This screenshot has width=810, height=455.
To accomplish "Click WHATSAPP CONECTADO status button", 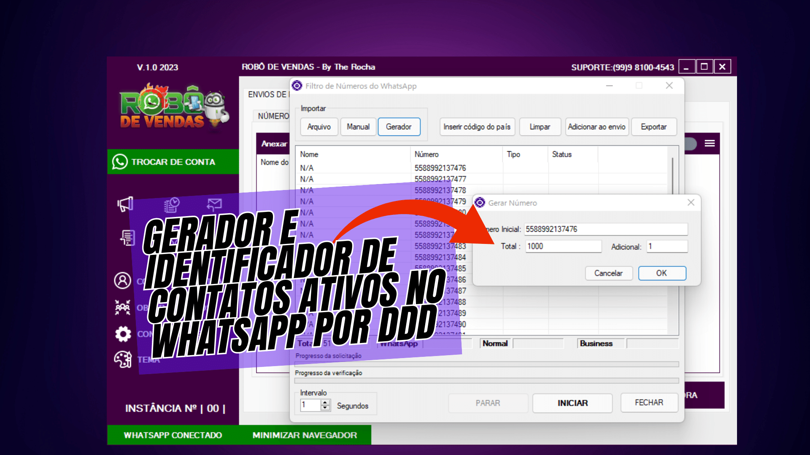I will click(173, 435).
